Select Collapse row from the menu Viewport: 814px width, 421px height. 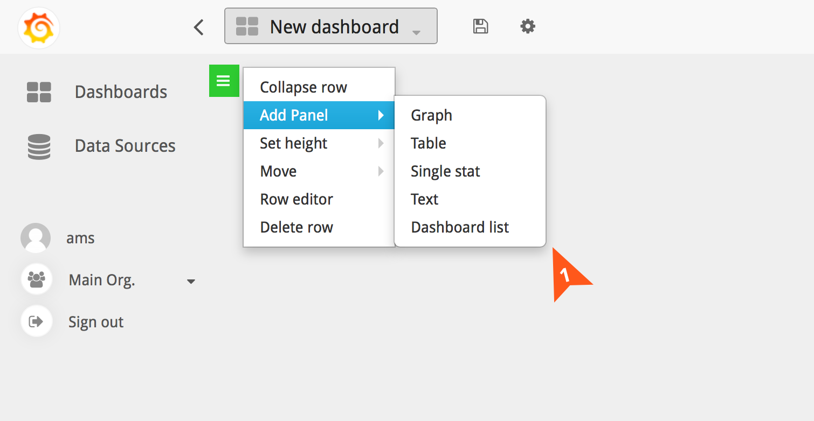[303, 87]
